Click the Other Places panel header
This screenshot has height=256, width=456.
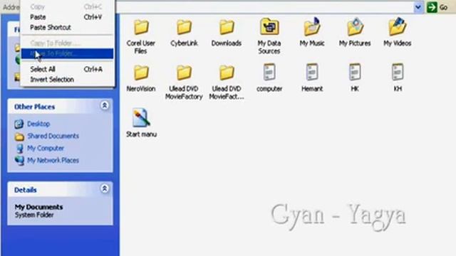[x=60, y=106]
